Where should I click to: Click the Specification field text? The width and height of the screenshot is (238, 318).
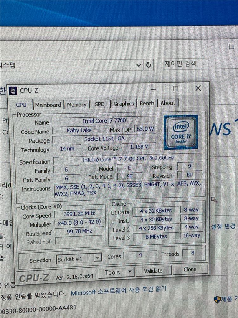coord(128,159)
